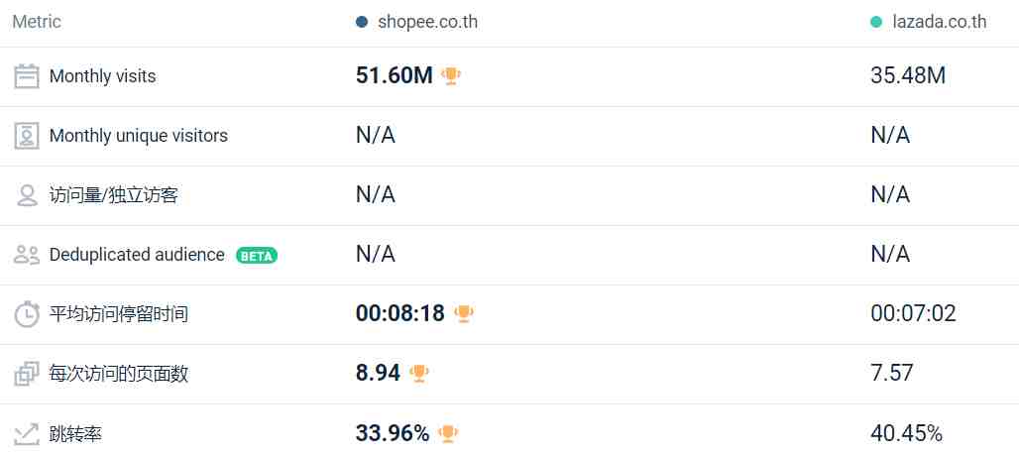Click the trophy icon next to 00:08:18
This screenshot has height=456, width=1019.
[x=463, y=313]
